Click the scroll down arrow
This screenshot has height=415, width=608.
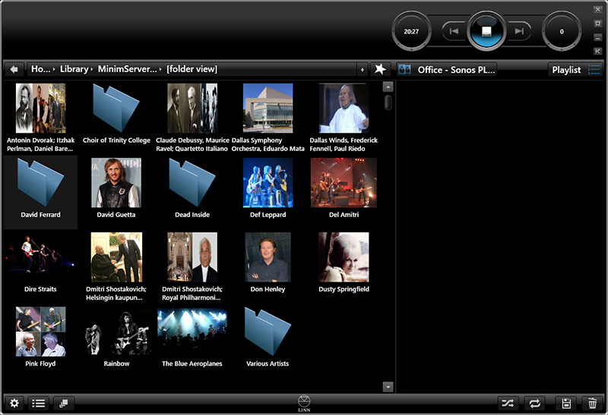[388, 387]
